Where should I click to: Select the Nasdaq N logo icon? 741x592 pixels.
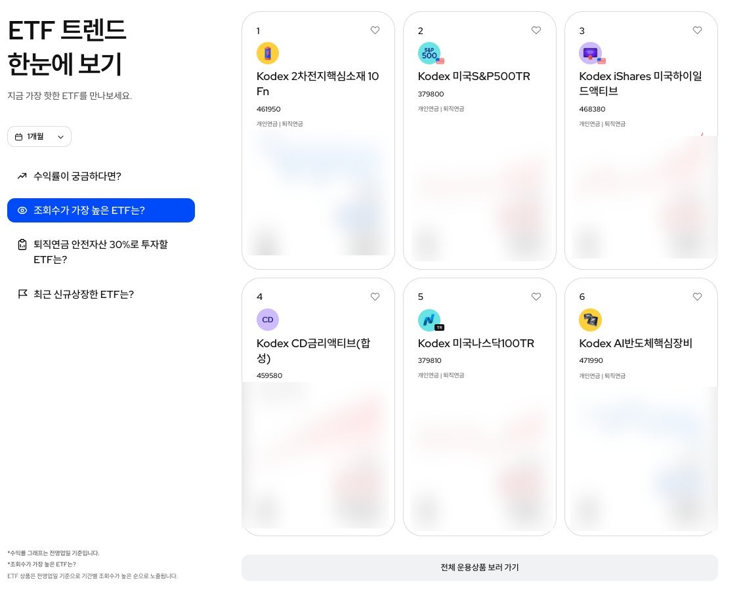click(429, 320)
